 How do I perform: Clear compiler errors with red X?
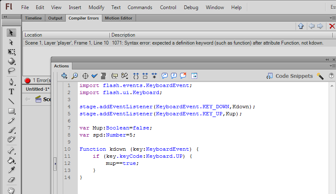(x=332, y=26)
